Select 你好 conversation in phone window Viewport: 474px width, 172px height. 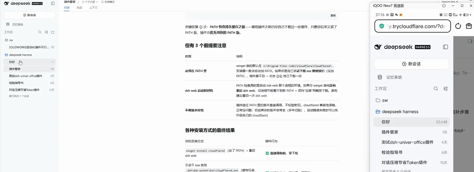[x=411, y=122]
